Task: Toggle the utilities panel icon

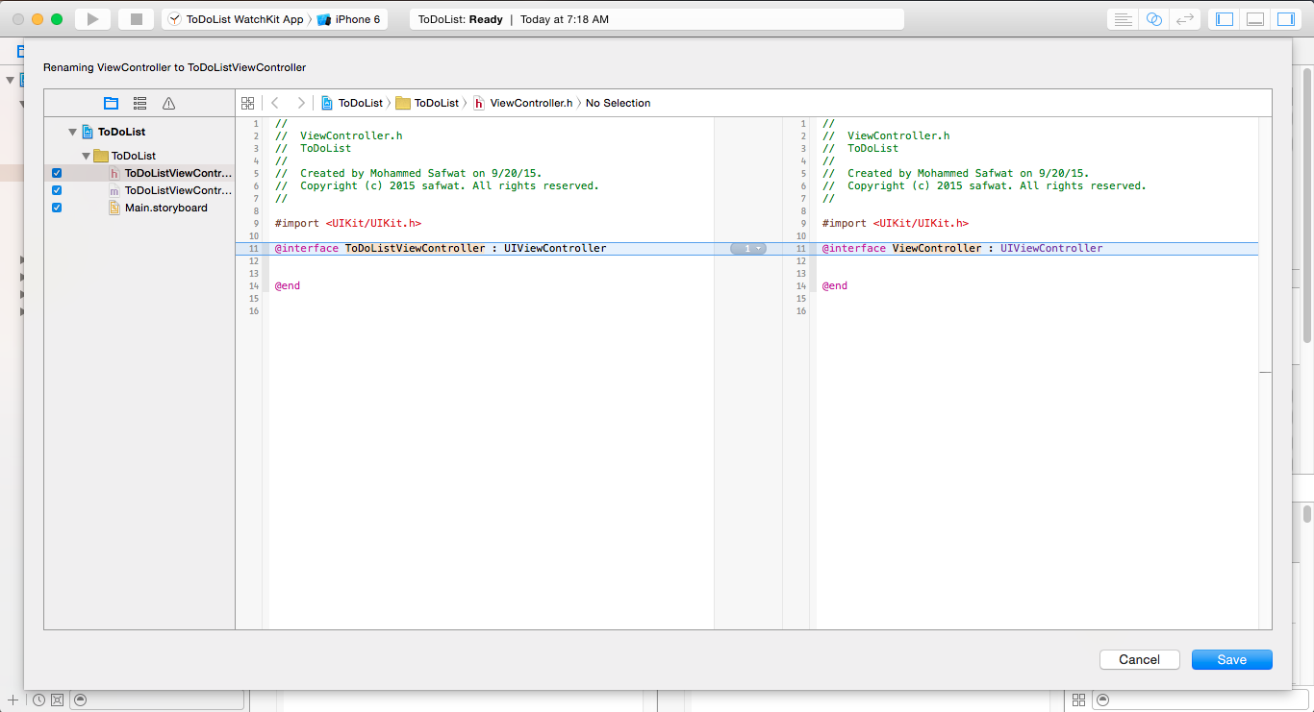Action: 1286,19
